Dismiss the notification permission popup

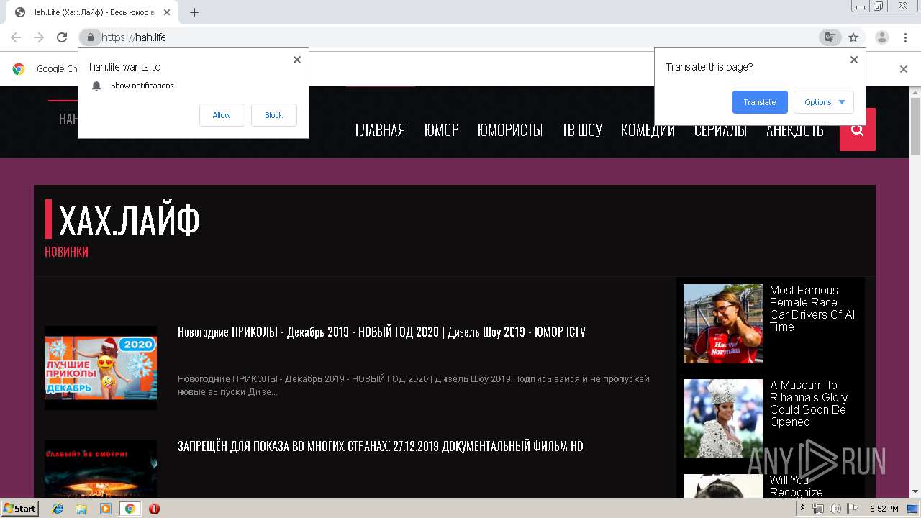click(x=297, y=60)
